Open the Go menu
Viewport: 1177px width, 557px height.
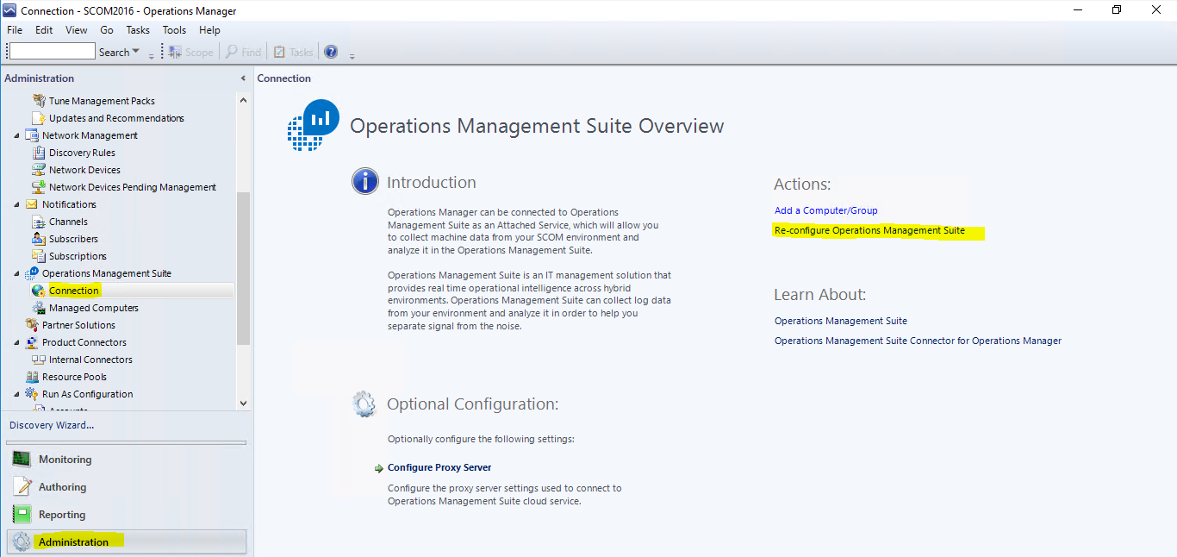(107, 30)
